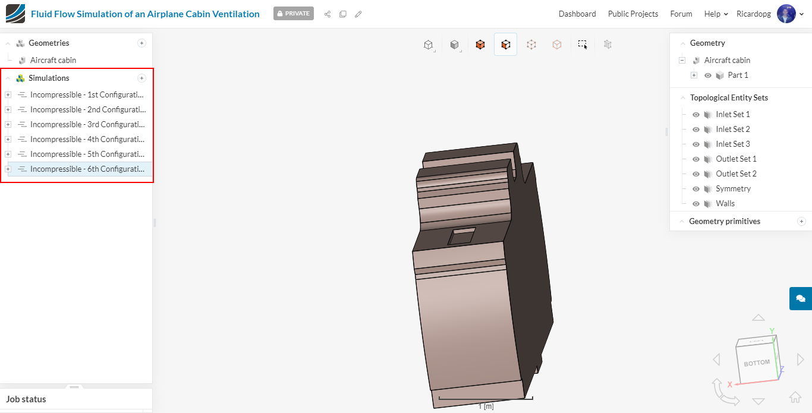Click the share project icon

328,14
